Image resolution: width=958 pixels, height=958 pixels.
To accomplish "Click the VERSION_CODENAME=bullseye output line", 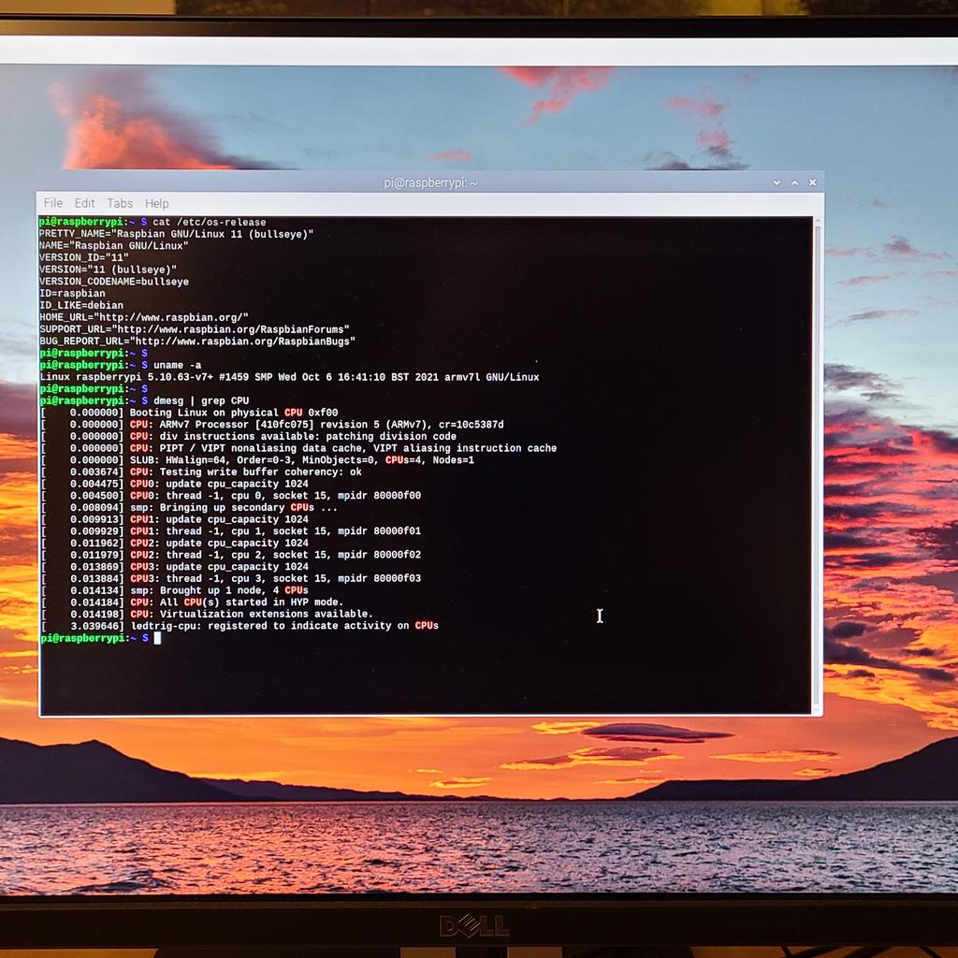I will (113, 282).
